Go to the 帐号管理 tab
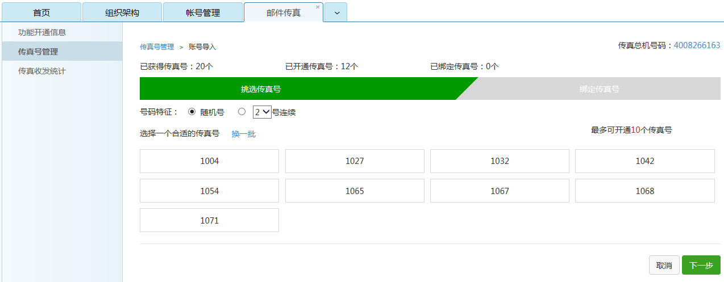The height and width of the screenshot is (282, 724). point(203,12)
